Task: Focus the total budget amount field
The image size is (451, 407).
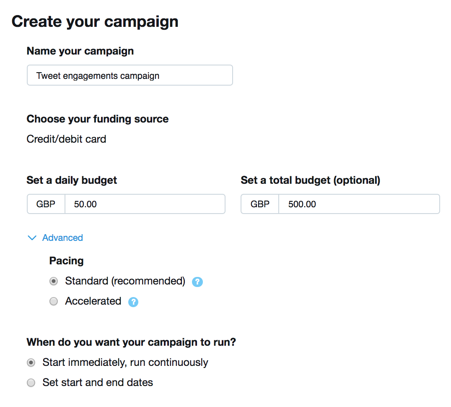Action: point(359,204)
